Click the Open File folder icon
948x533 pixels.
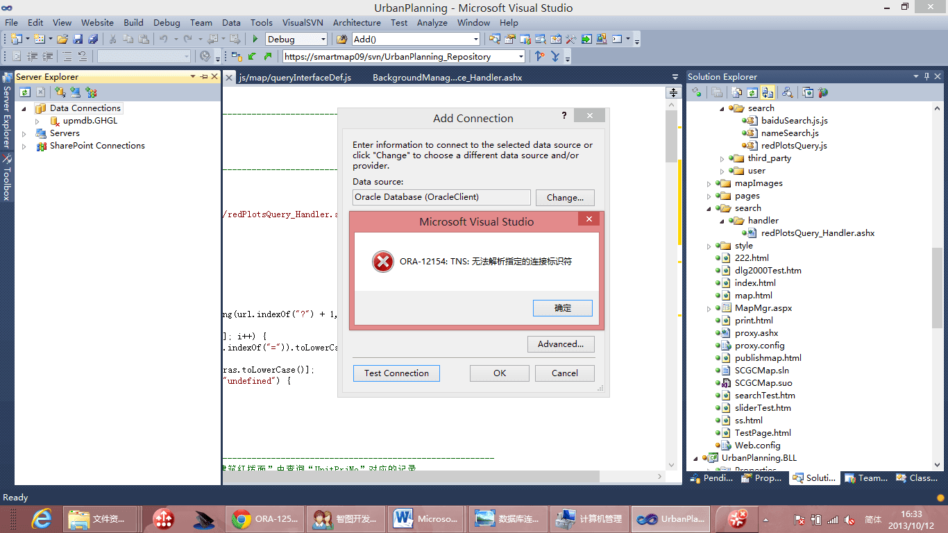(x=62, y=39)
